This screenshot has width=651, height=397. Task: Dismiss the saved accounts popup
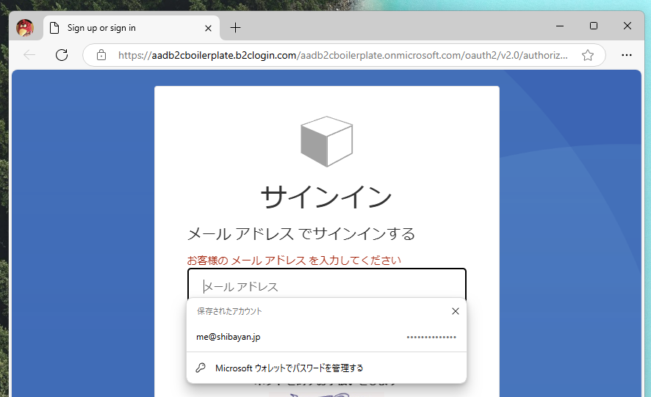(456, 311)
